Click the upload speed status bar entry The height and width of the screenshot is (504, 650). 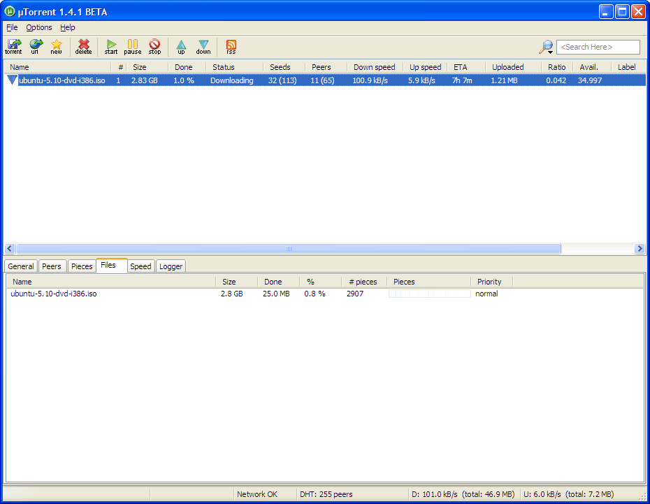point(569,494)
